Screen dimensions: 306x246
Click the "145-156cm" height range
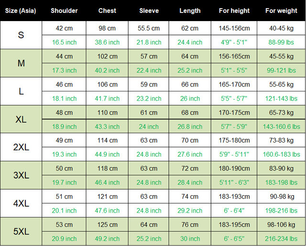click(234, 28)
